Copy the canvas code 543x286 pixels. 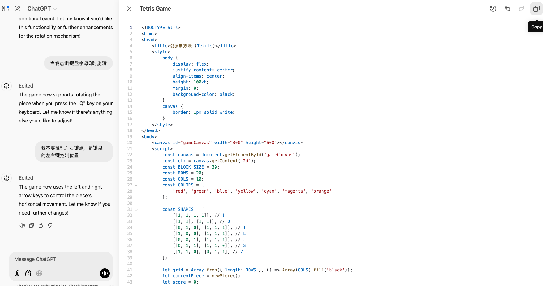tap(537, 9)
